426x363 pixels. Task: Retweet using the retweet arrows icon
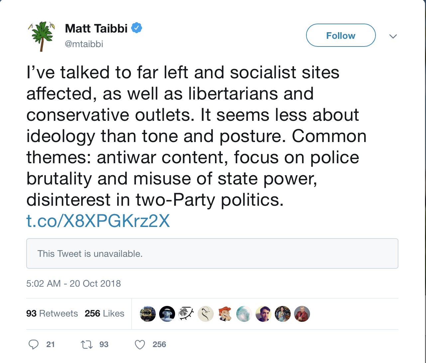[x=87, y=344]
